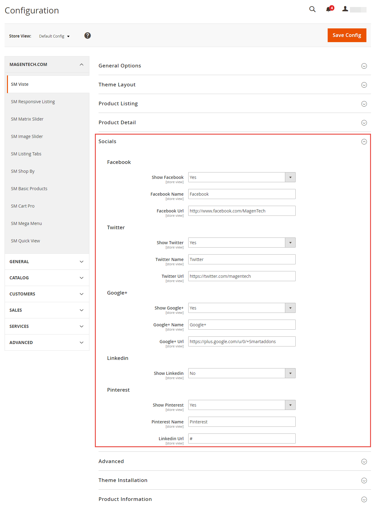This screenshot has width=378, height=511.
Task: Open the Store View Default Config switcher
Action: (54, 36)
